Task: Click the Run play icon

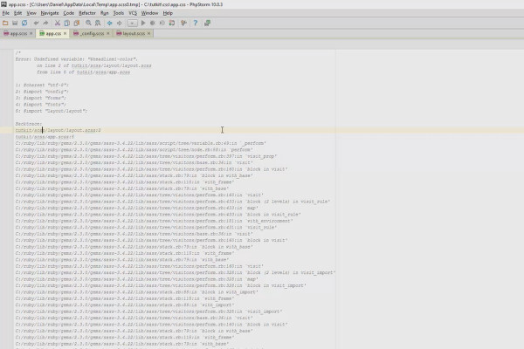Action: point(143,23)
